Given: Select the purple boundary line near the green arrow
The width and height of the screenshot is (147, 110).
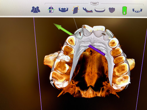Looking at the screenshot, I should pos(38,64).
